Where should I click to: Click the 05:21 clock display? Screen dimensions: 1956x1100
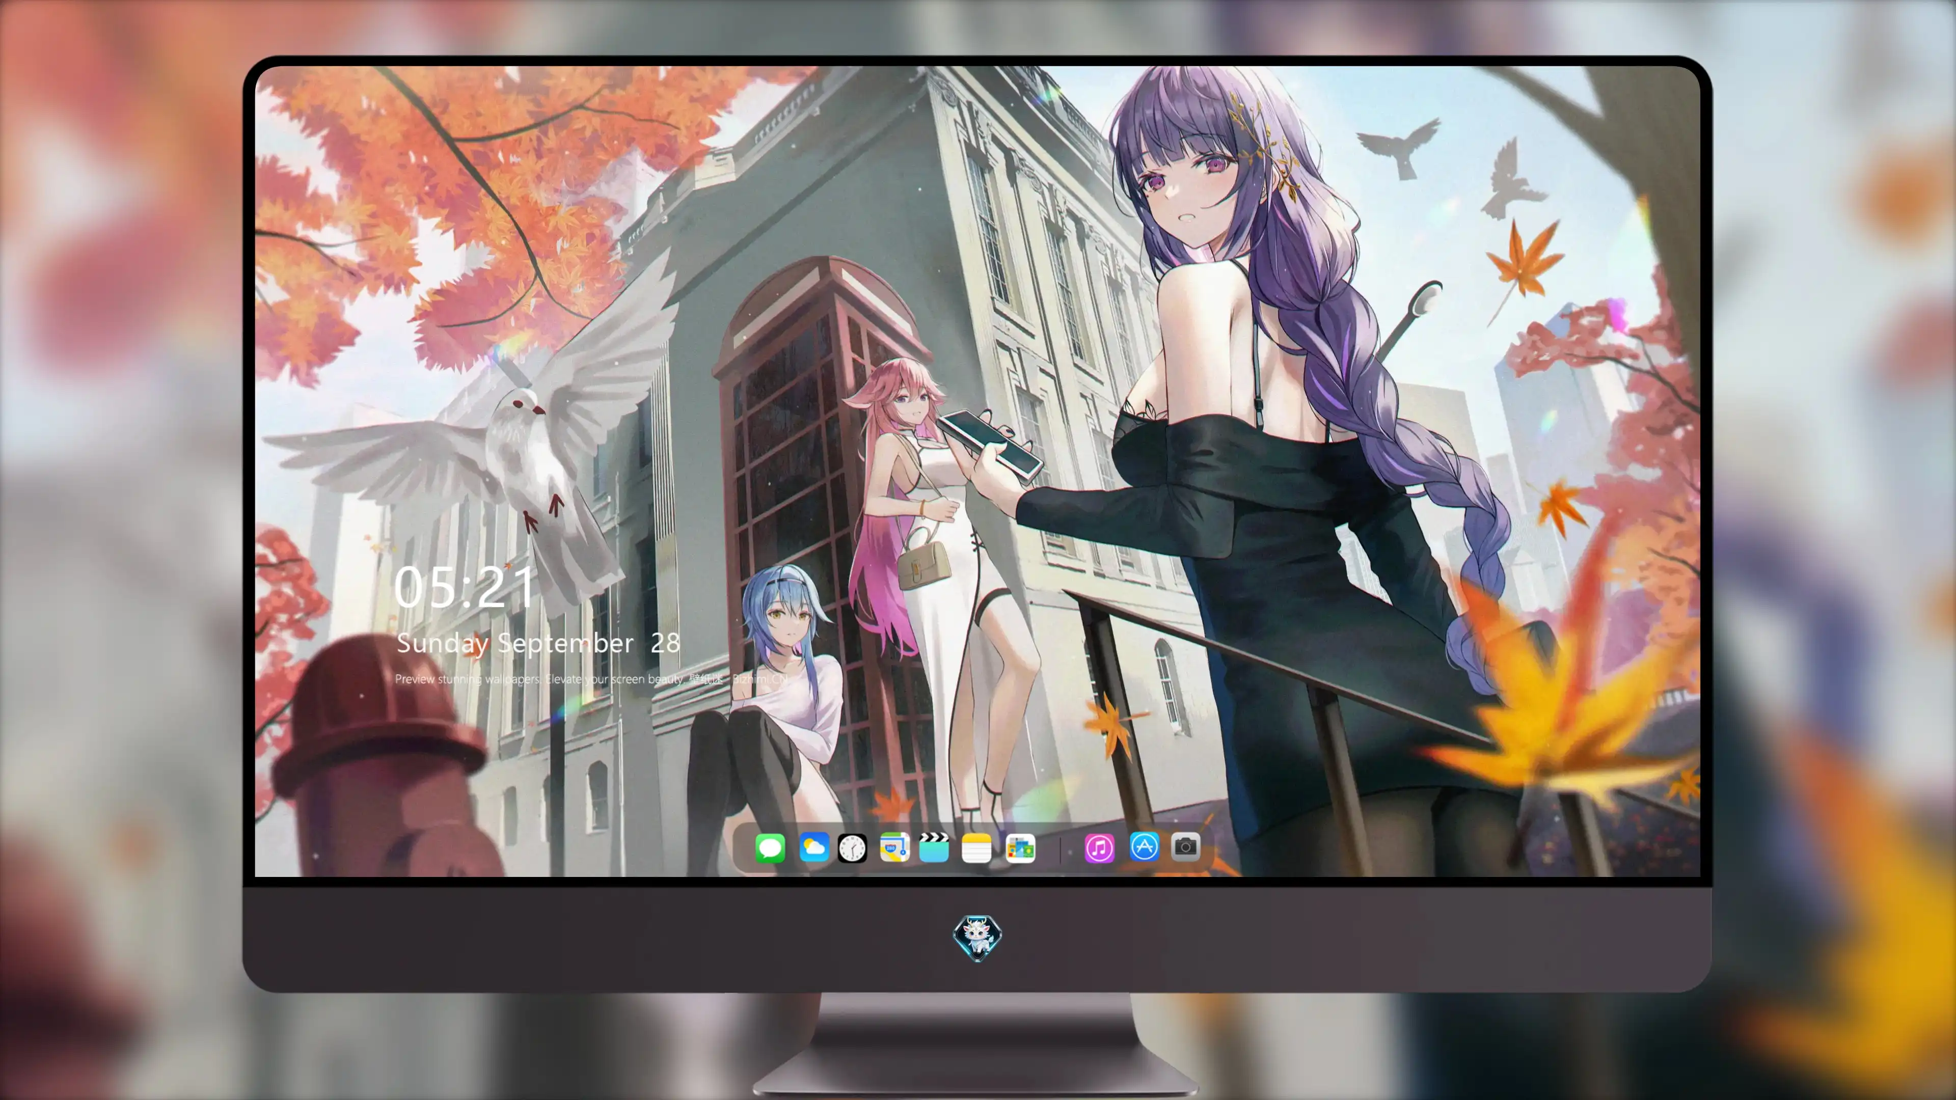[464, 587]
